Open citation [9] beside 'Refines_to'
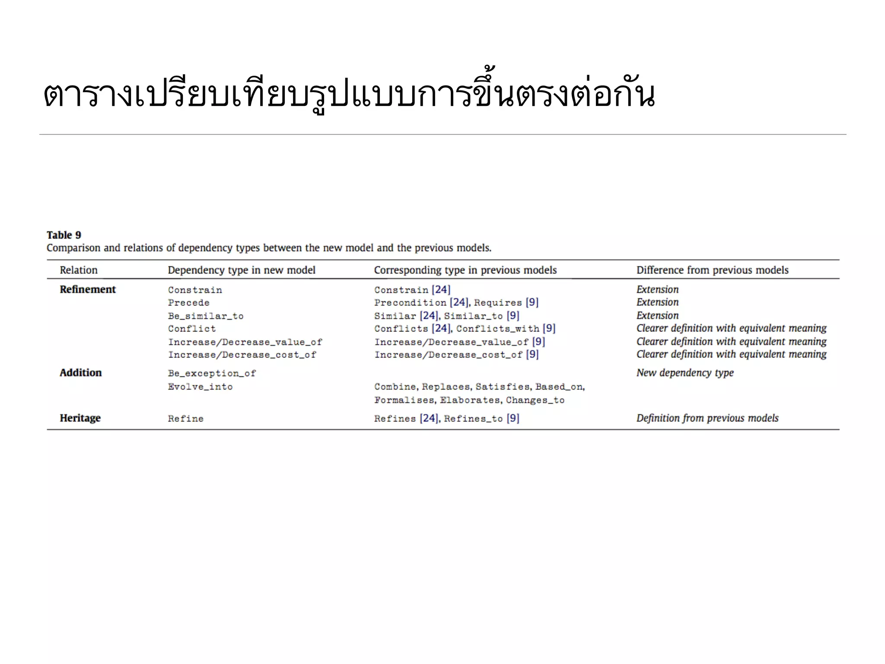 [513, 418]
